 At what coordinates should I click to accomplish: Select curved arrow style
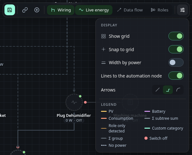pos(178,90)
